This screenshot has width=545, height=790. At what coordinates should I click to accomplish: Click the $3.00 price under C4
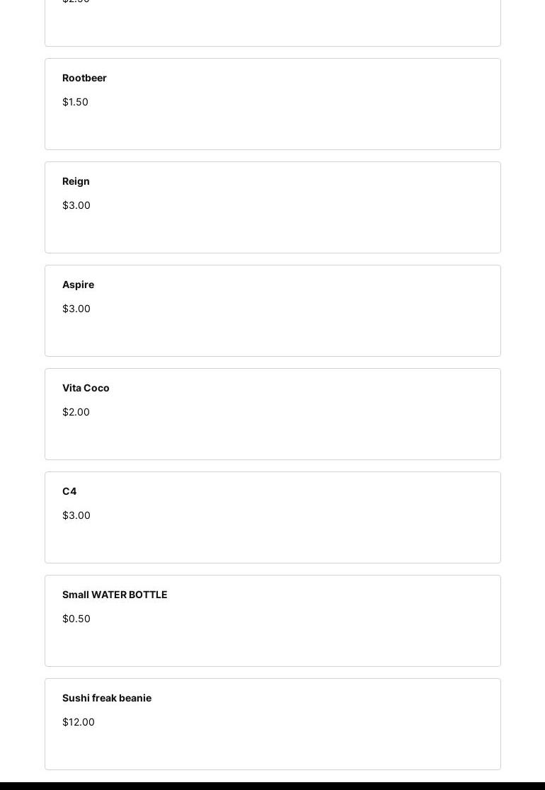click(x=76, y=515)
